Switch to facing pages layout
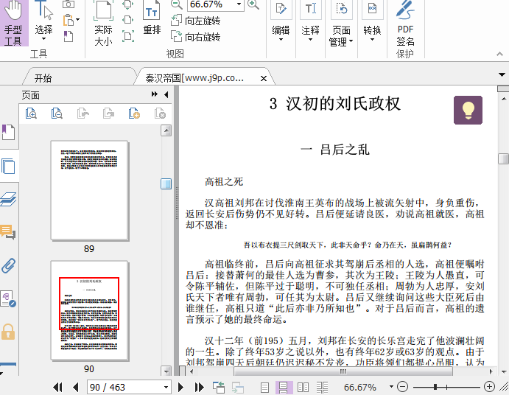 (303, 387)
